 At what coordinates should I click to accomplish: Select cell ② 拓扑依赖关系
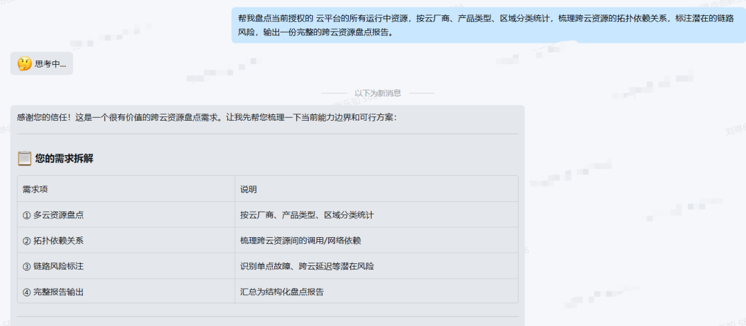click(x=126, y=240)
